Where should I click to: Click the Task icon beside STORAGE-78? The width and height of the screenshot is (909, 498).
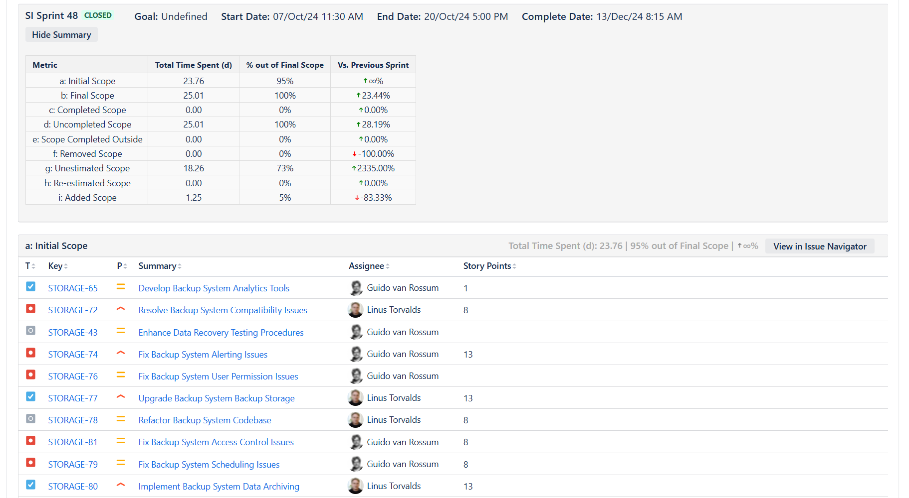30,419
